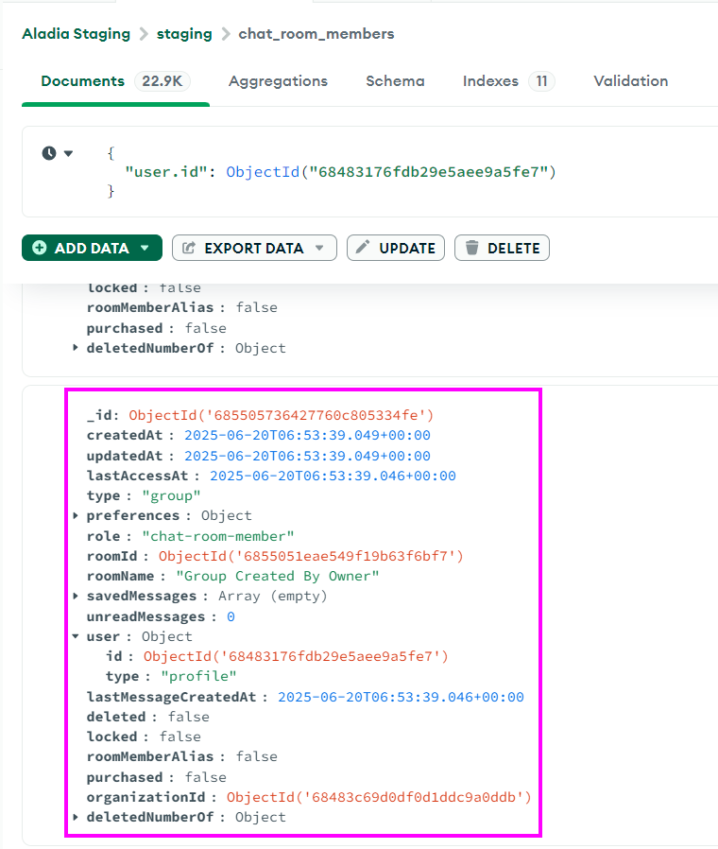
Task: Open the Aladia Staging breadcrumb link
Action: pos(77,34)
